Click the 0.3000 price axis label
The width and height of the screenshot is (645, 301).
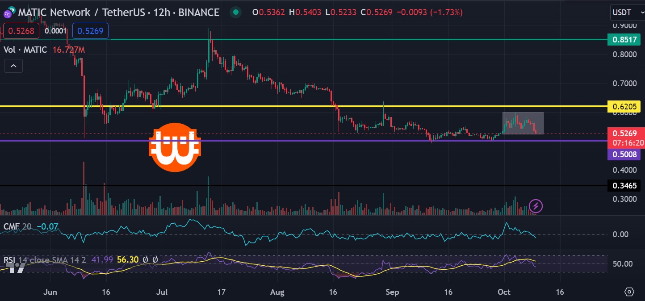coord(624,199)
